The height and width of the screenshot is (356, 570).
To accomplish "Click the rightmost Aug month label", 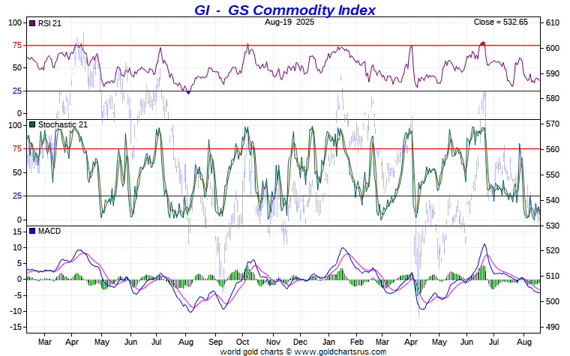I will 523,342.
